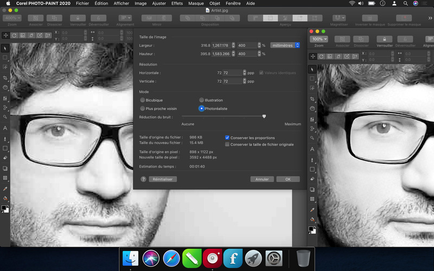This screenshot has height=271, width=434.
Task: Select the Illustration mode radio button
Action: point(201,100)
